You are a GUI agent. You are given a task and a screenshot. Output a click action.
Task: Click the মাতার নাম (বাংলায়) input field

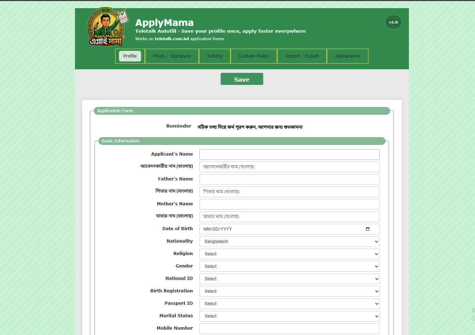[x=290, y=217]
